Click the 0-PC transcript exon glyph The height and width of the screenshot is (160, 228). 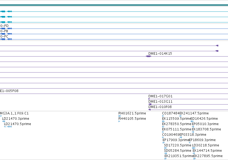[x=3, y=39]
